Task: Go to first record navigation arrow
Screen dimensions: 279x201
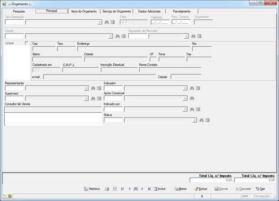Action: point(122,189)
